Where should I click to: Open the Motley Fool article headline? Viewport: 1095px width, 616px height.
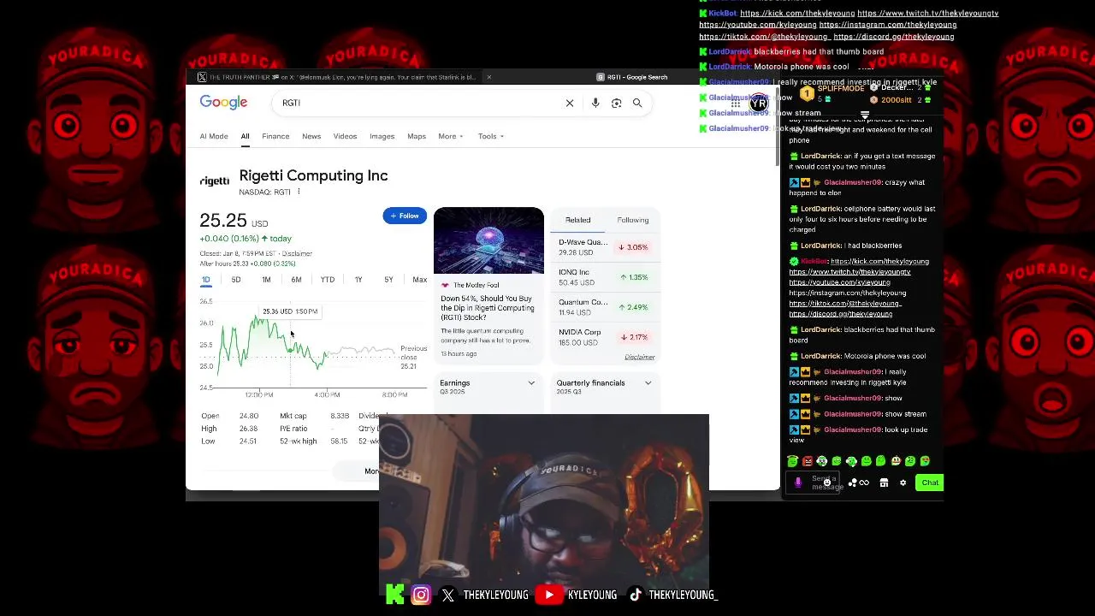(x=488, y=308)
